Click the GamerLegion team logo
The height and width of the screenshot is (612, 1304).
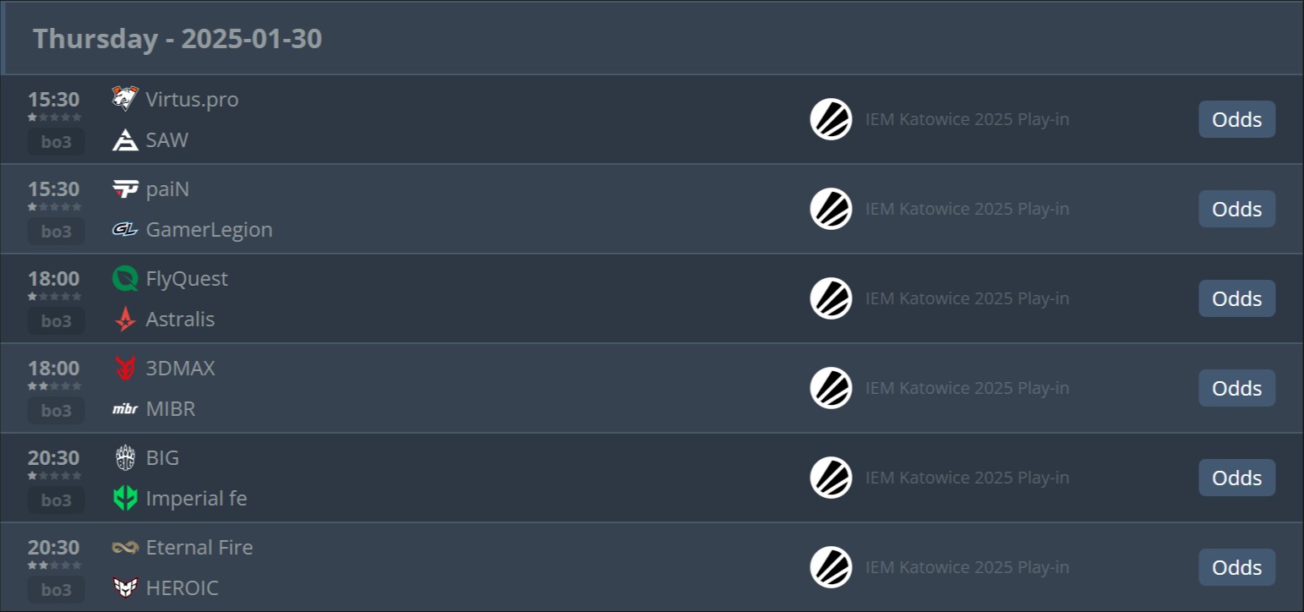pyautogui.click(x=125, y=230)
